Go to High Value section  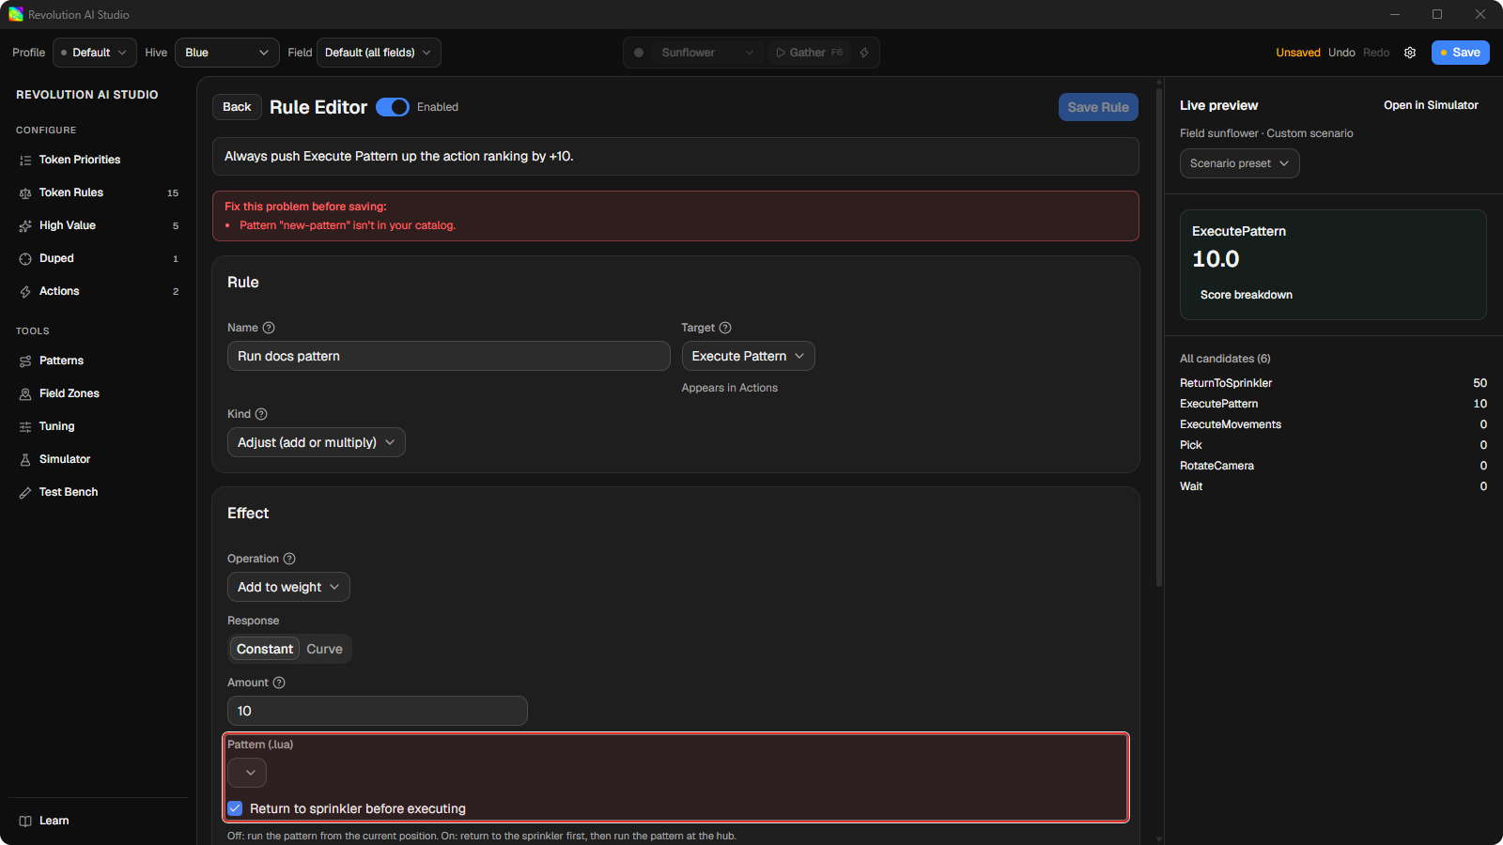point(99,225)
